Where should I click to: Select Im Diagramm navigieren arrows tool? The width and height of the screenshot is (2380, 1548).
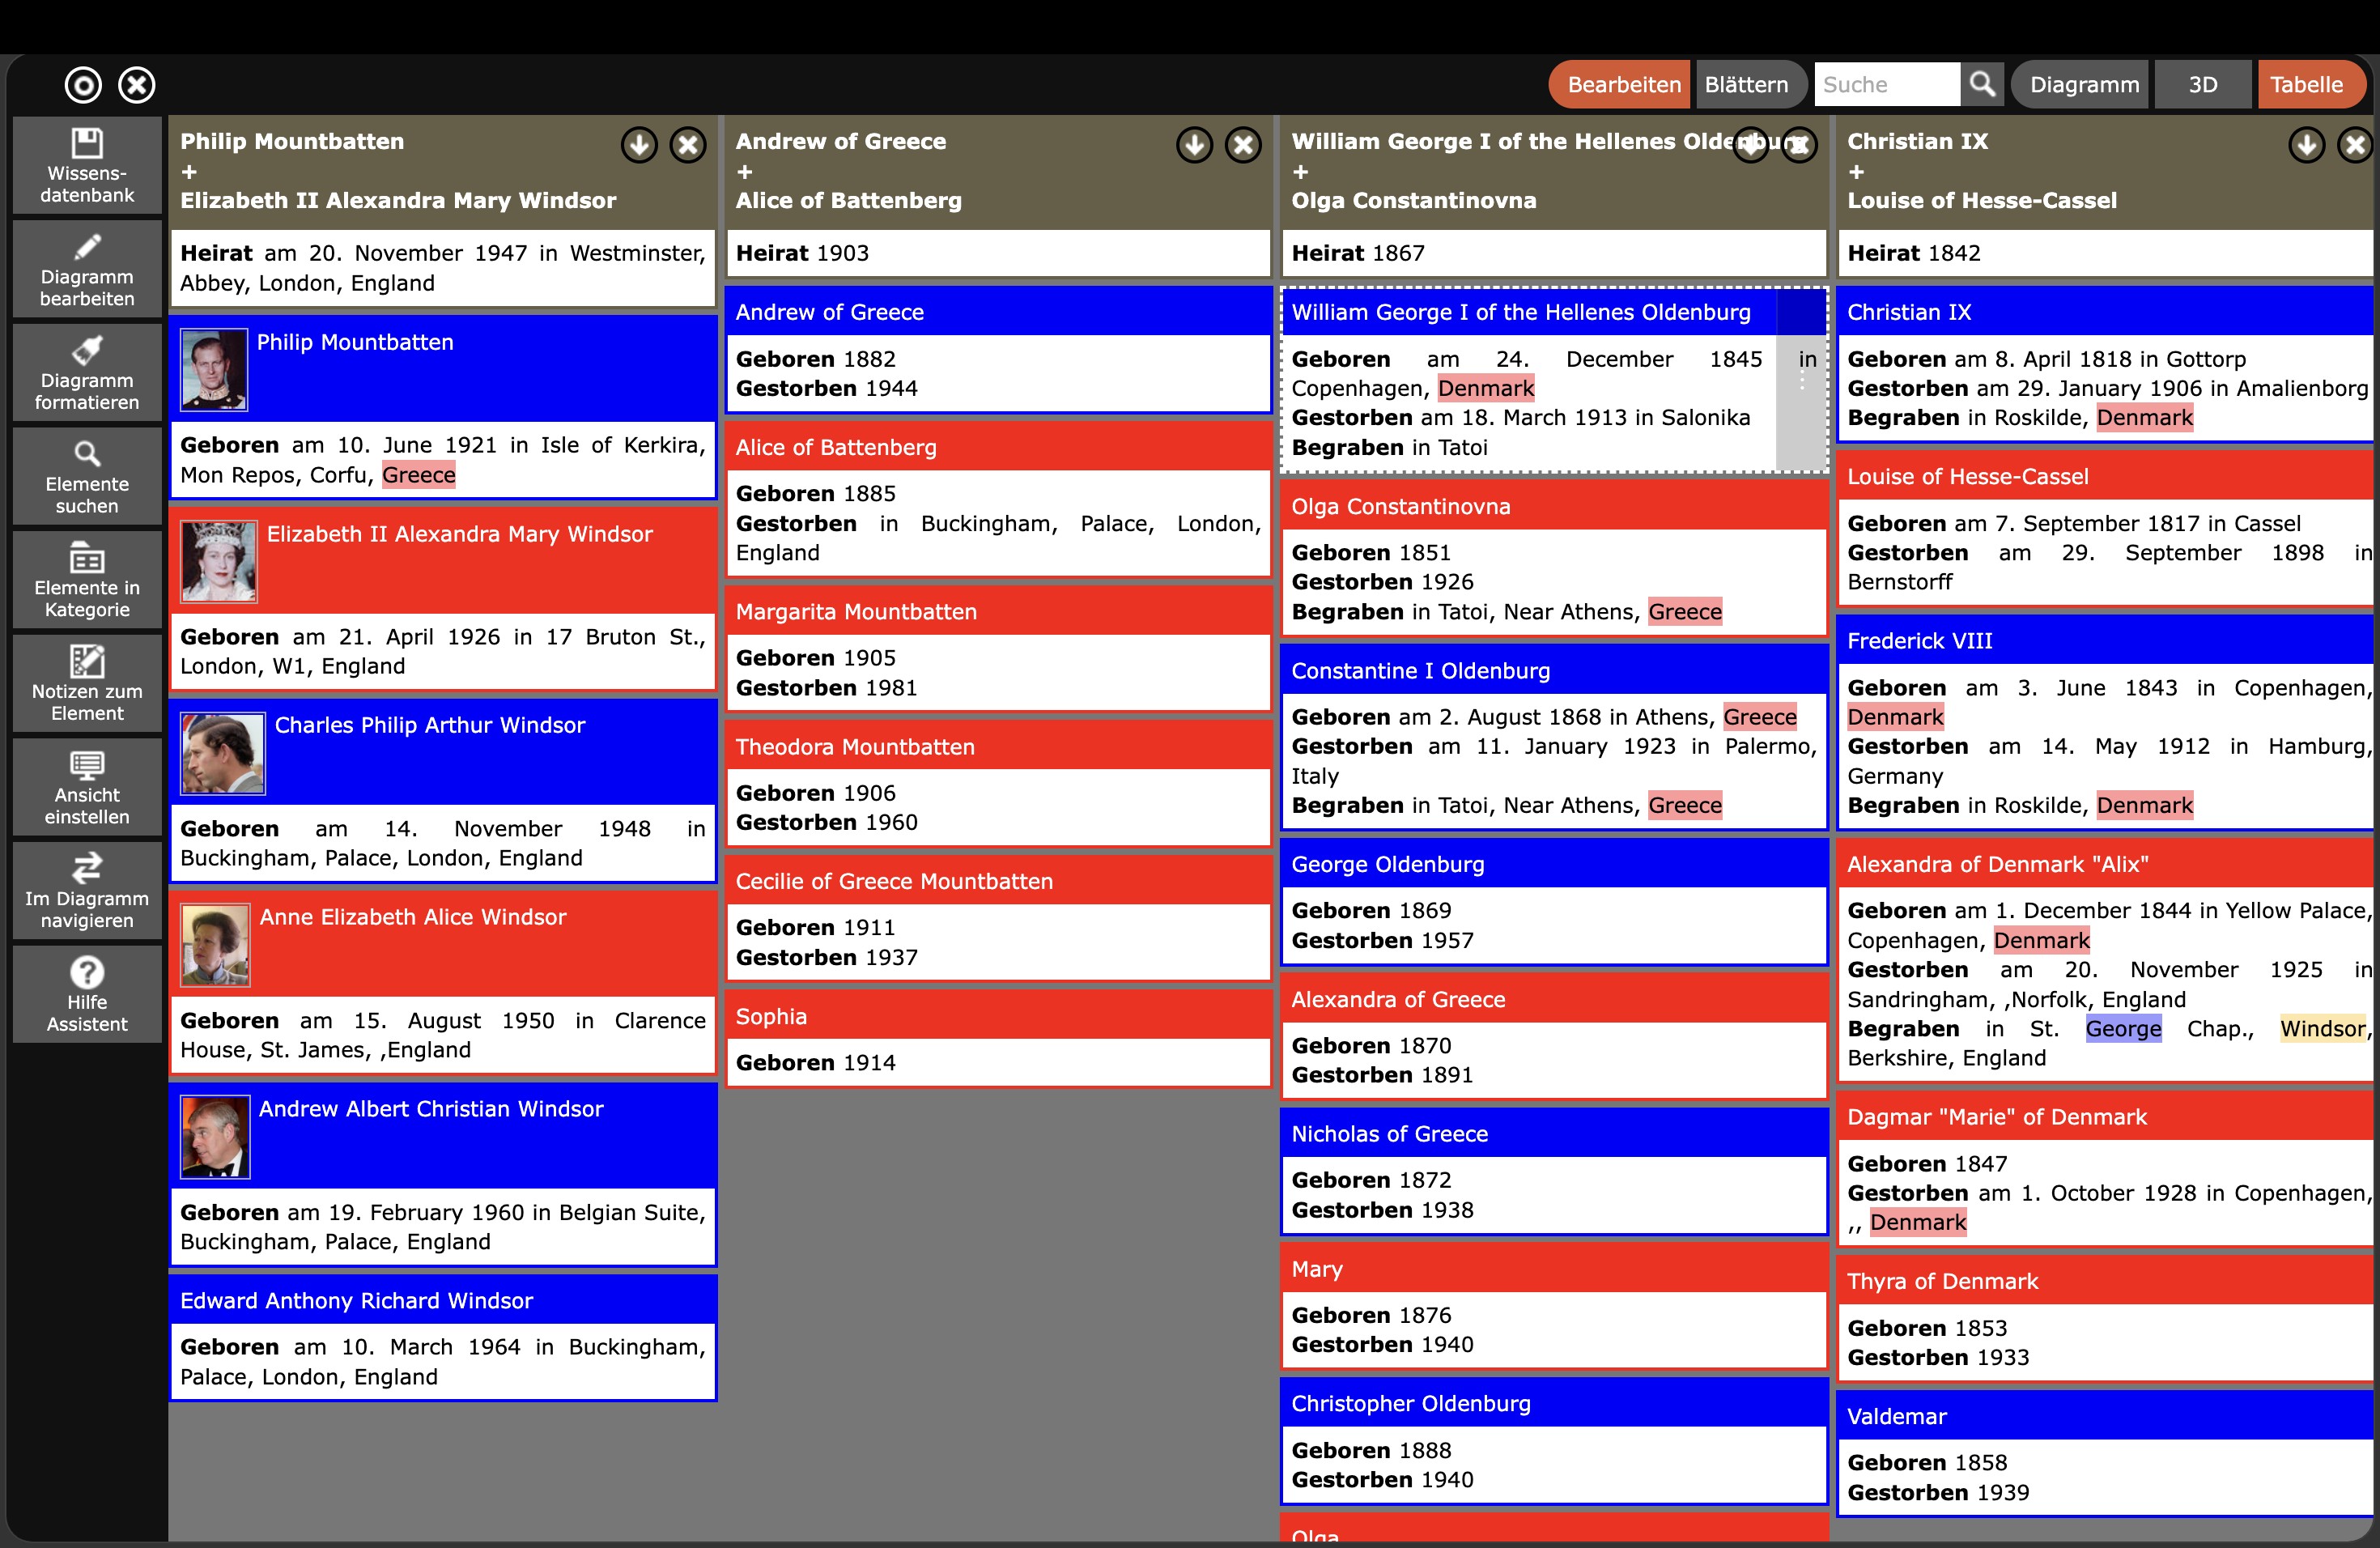coord(87,891)
